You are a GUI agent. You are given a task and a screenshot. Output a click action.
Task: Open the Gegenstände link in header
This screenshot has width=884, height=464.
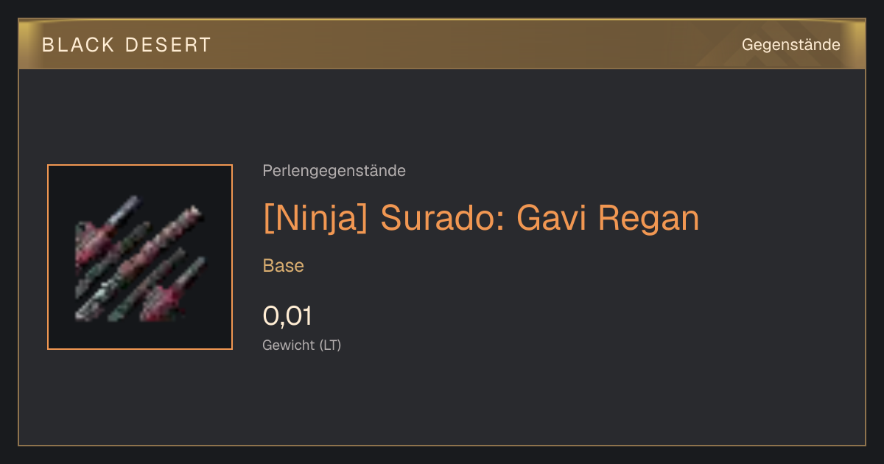tap(791, 45)
